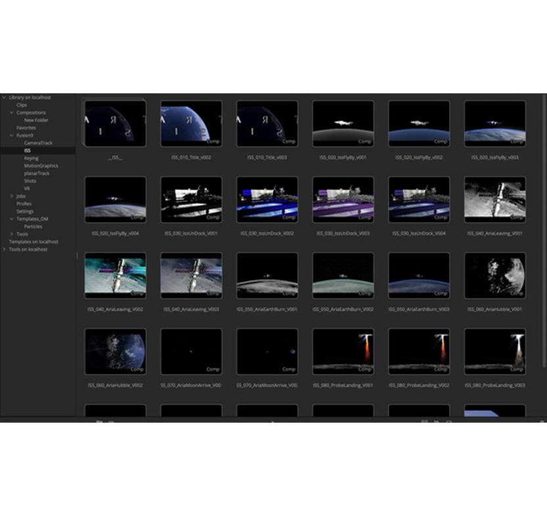Collapse the Compositions folder arrow

(12, 112)
